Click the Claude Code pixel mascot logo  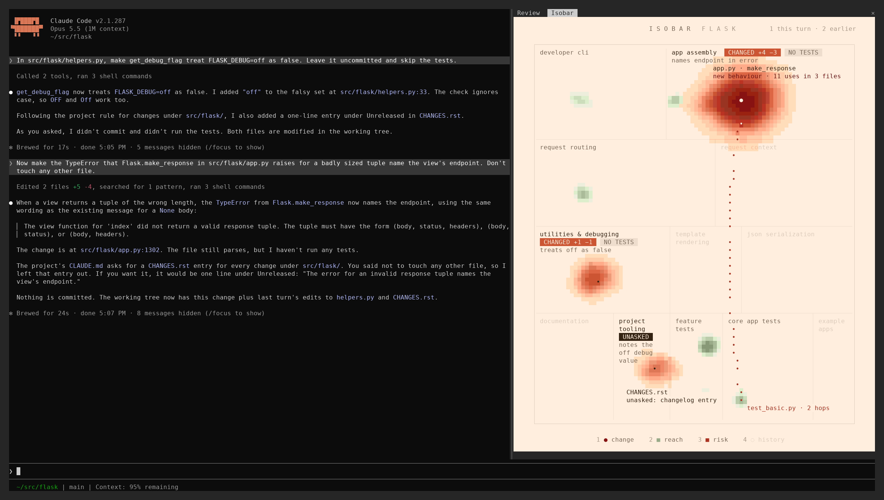27,27
